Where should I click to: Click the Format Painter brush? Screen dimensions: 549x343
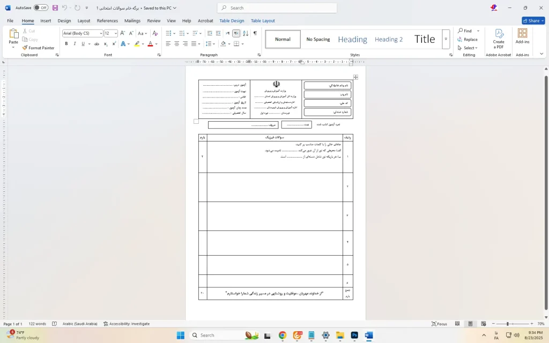pos(38,48)
